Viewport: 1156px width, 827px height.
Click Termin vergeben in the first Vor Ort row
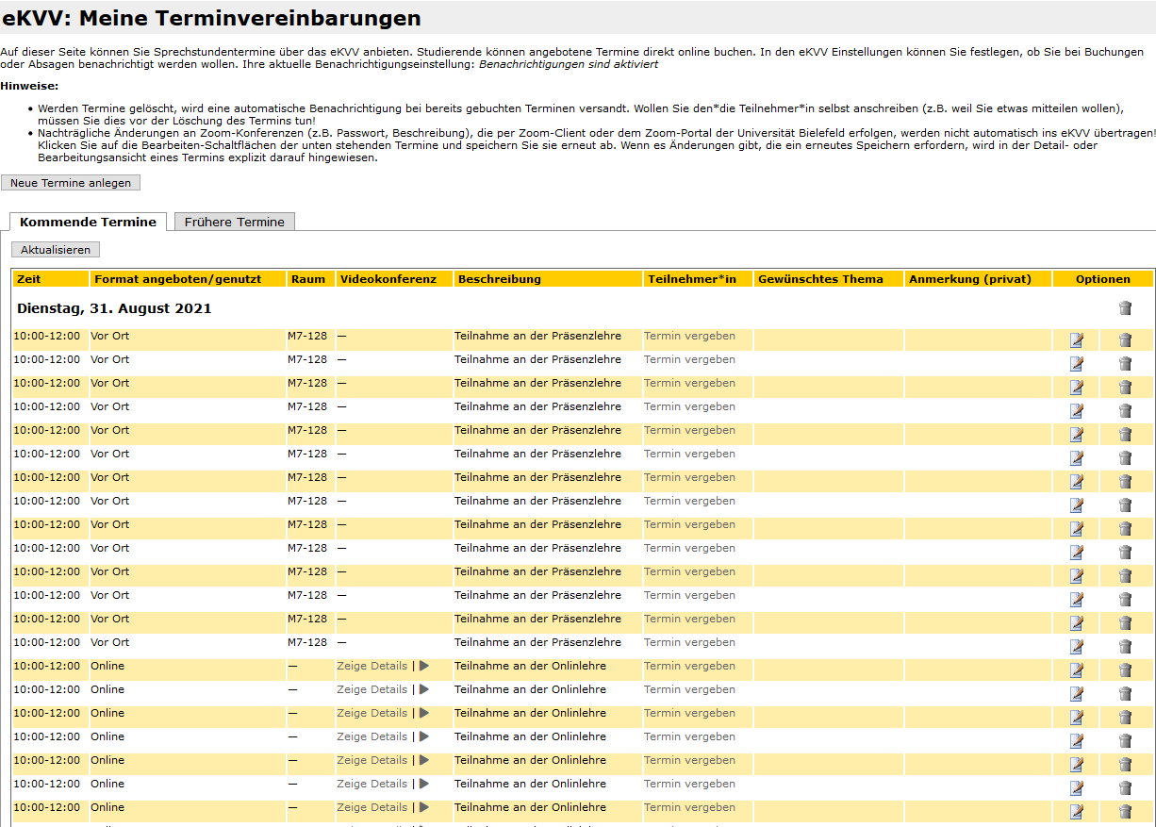689,336
